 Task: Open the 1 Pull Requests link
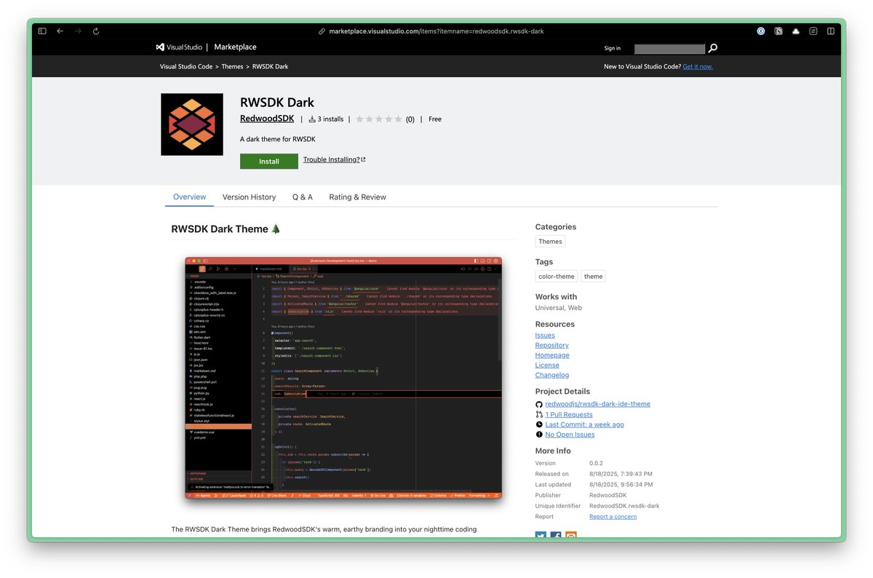click(x=569, y=414)
